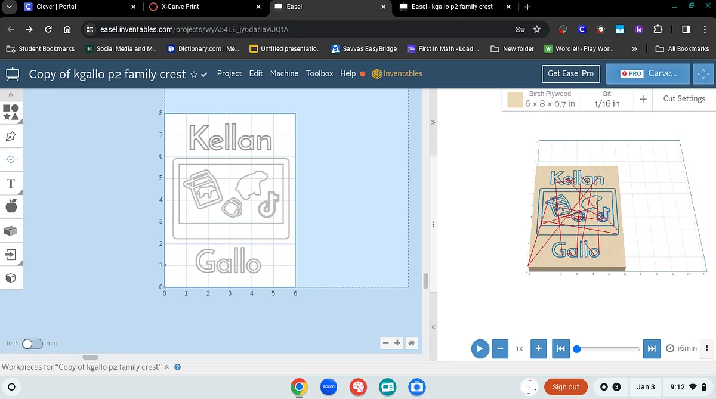
Task: Open the Machine menu
Action: [284, 73]
